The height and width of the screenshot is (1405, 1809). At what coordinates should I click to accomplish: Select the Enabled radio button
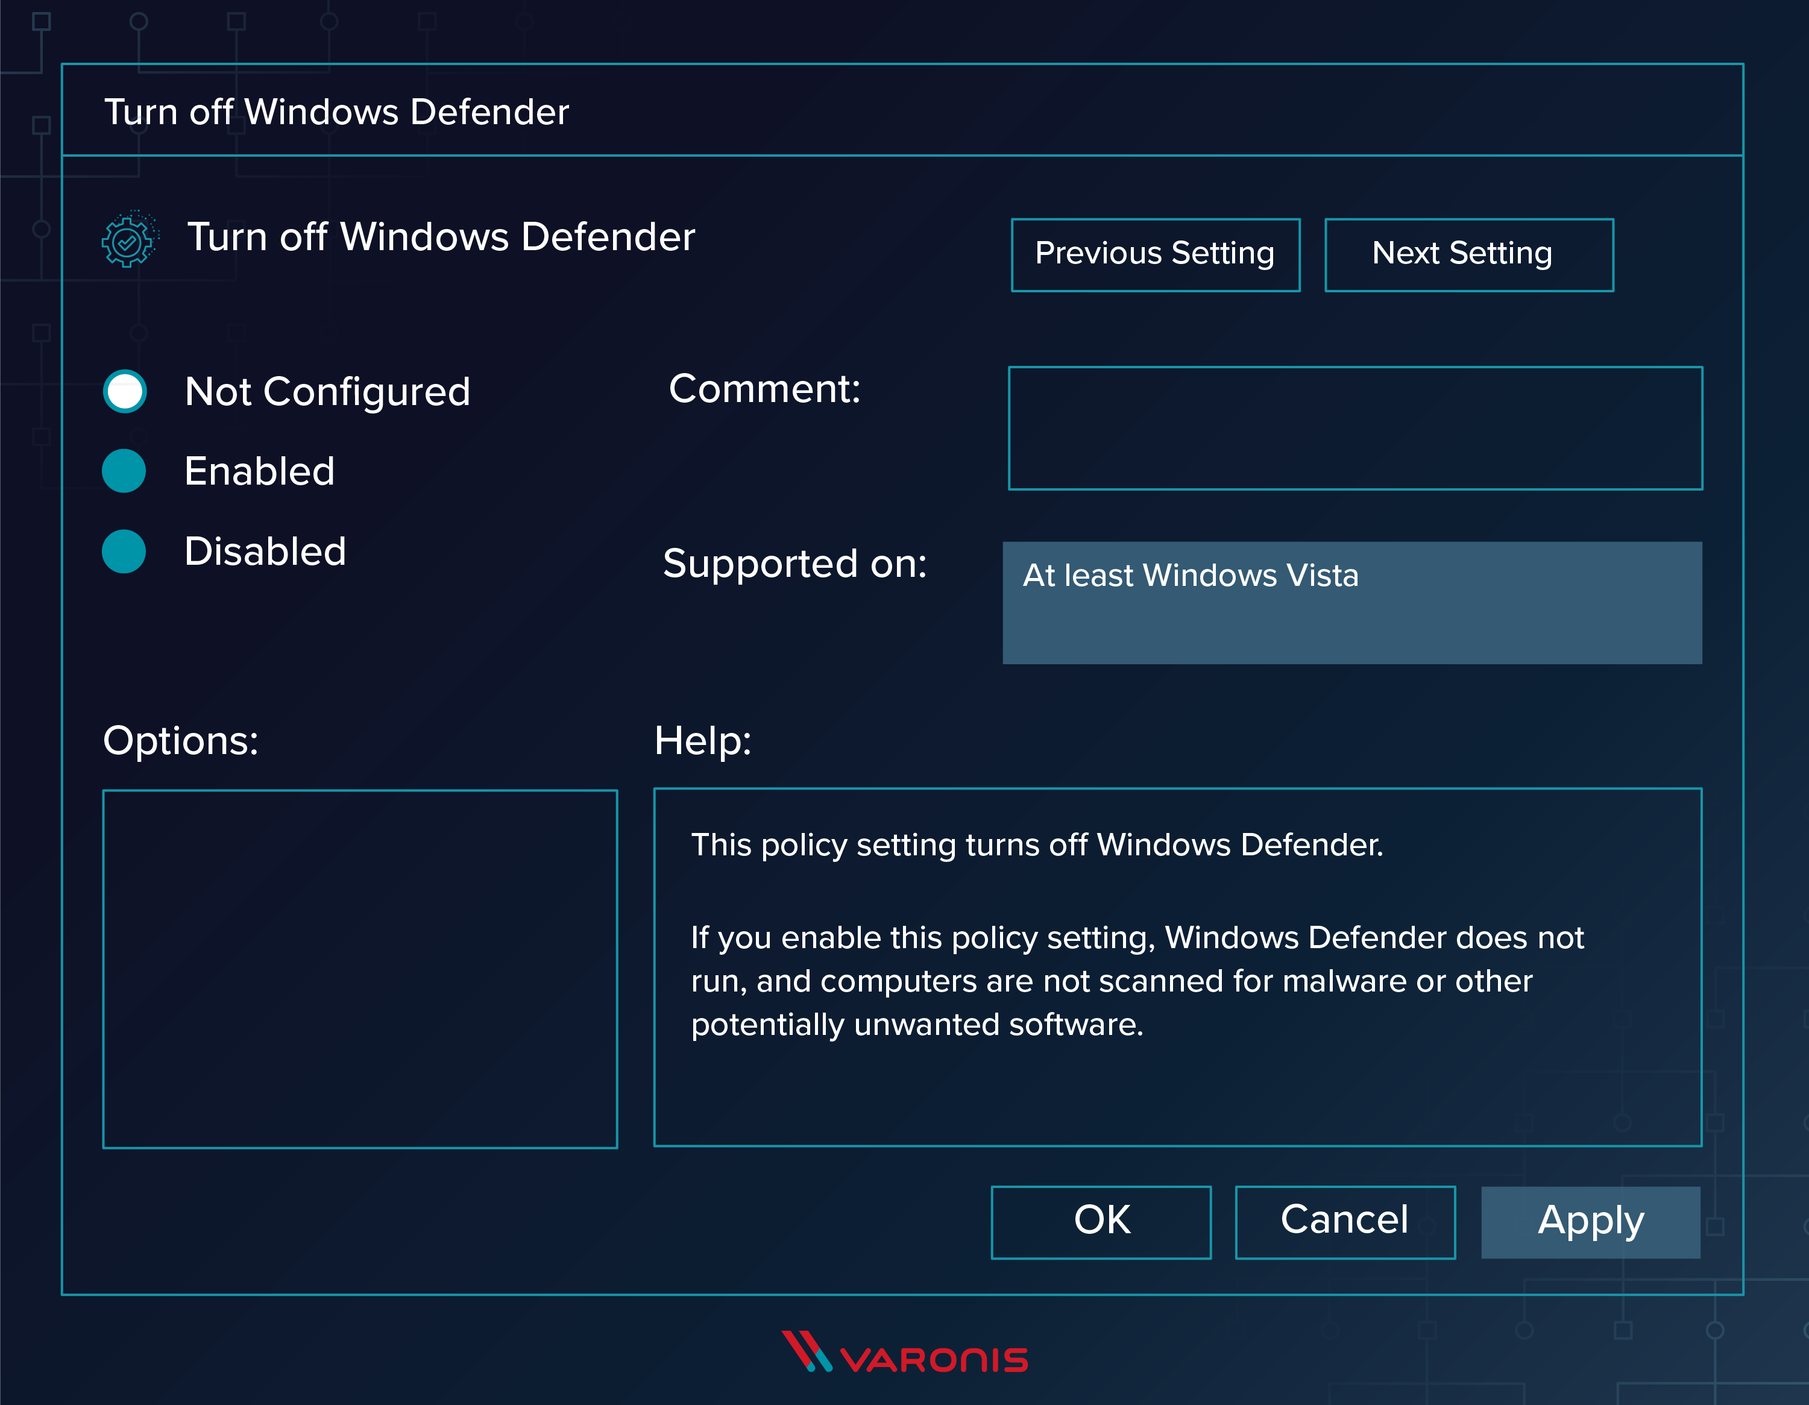point(124,471)
